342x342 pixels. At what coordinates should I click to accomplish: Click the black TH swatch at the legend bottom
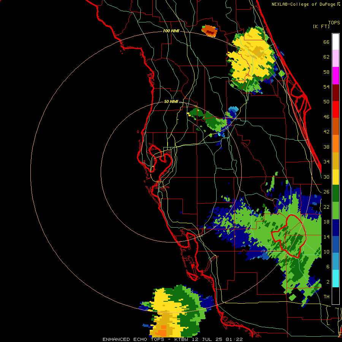tap(336, 296)
